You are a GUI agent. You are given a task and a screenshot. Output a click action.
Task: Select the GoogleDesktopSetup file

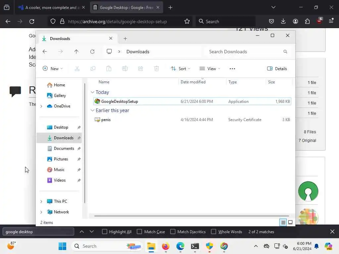click(192, 101)
